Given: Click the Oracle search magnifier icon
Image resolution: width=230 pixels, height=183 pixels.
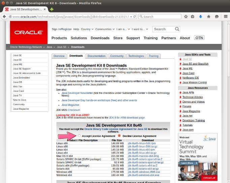Looking at the screenshot, I should pos(177,29).
